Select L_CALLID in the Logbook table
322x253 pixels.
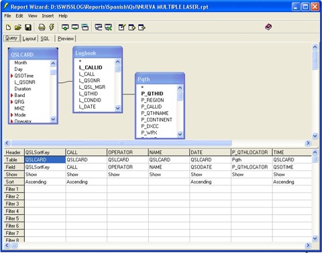91,68
